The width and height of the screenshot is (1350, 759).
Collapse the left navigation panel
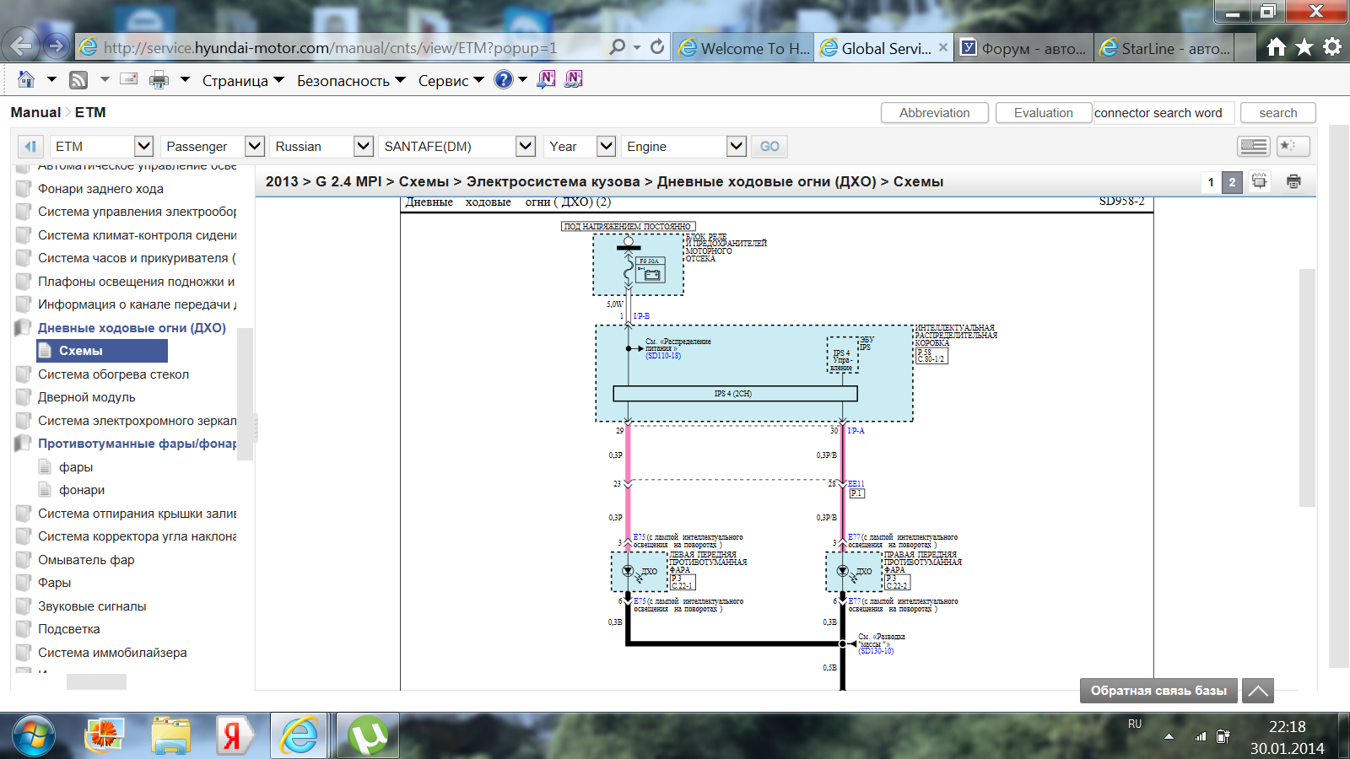click(x=30, y=146)
